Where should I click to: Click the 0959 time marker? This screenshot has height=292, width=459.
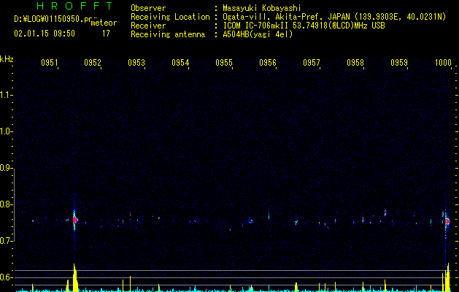click(399, 63)
